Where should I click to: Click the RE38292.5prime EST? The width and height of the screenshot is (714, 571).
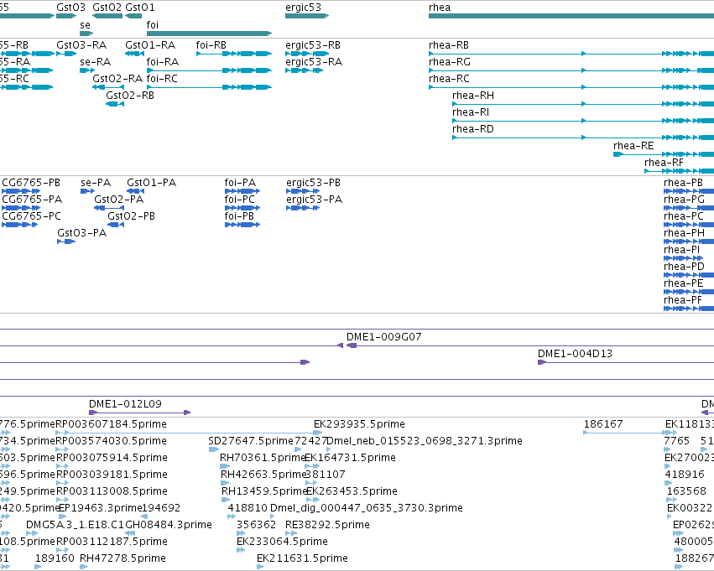290,533
